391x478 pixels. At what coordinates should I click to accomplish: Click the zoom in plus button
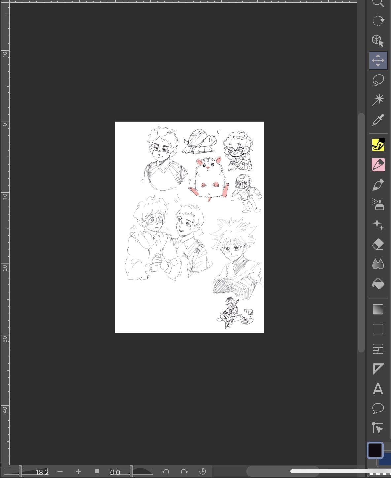coord(78,471)
